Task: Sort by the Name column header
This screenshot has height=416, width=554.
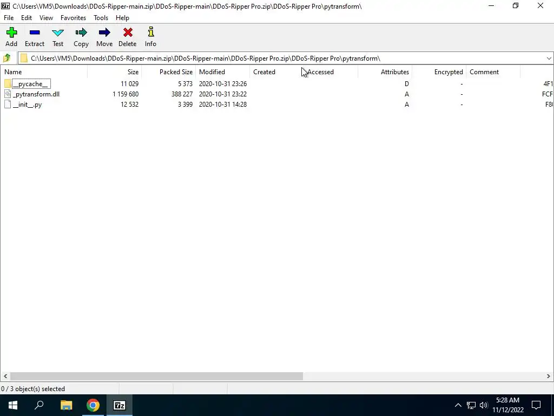Action: 43,72
